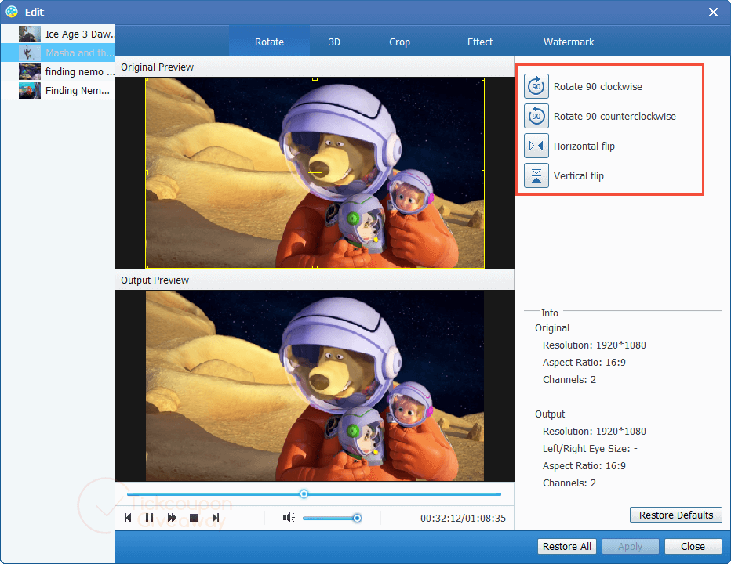731x564 pixels.
Task: Click the Horizontal flip icon
Action: (x=536, y=146)
